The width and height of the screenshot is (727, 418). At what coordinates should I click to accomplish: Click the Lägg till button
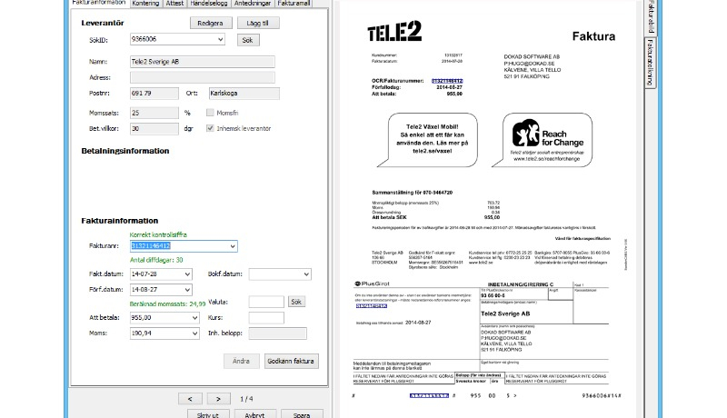click(x=258, y=23)
